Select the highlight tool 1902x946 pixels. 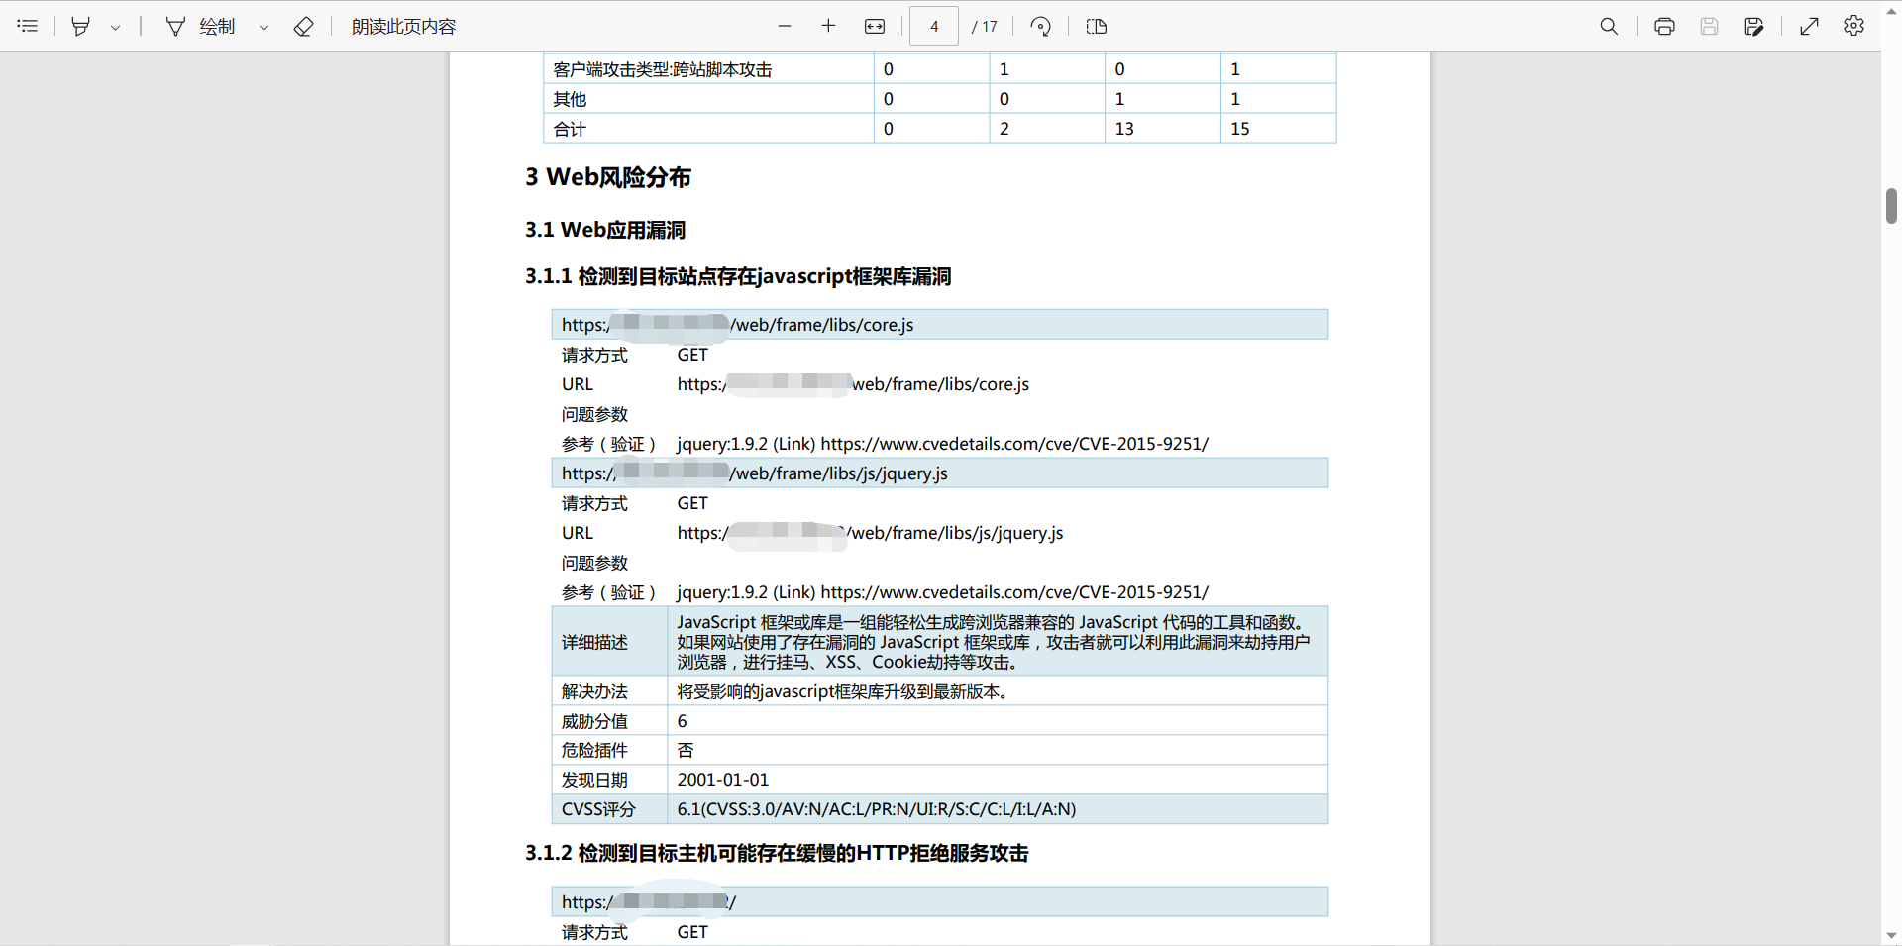(x=81, y=26)
